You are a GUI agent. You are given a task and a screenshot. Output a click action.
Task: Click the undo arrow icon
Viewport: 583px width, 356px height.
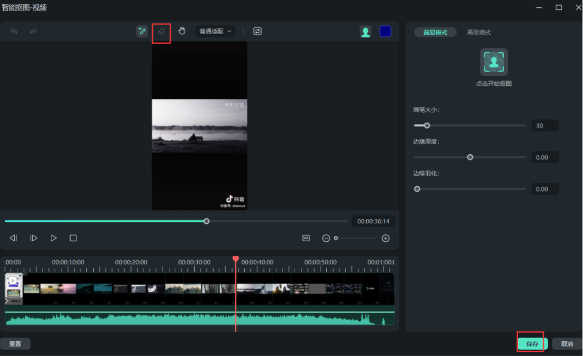click(14, 32)
